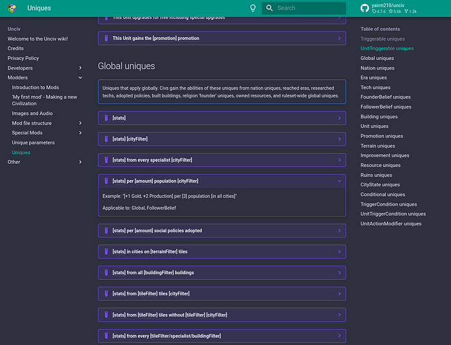Open 'Images and Audio' page
Screen dimensions: 451x345
pos(32,113)
